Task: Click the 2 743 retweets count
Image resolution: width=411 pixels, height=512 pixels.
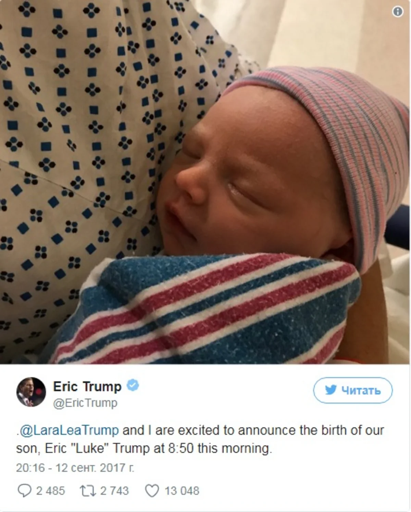Action: tap(114, 491)
